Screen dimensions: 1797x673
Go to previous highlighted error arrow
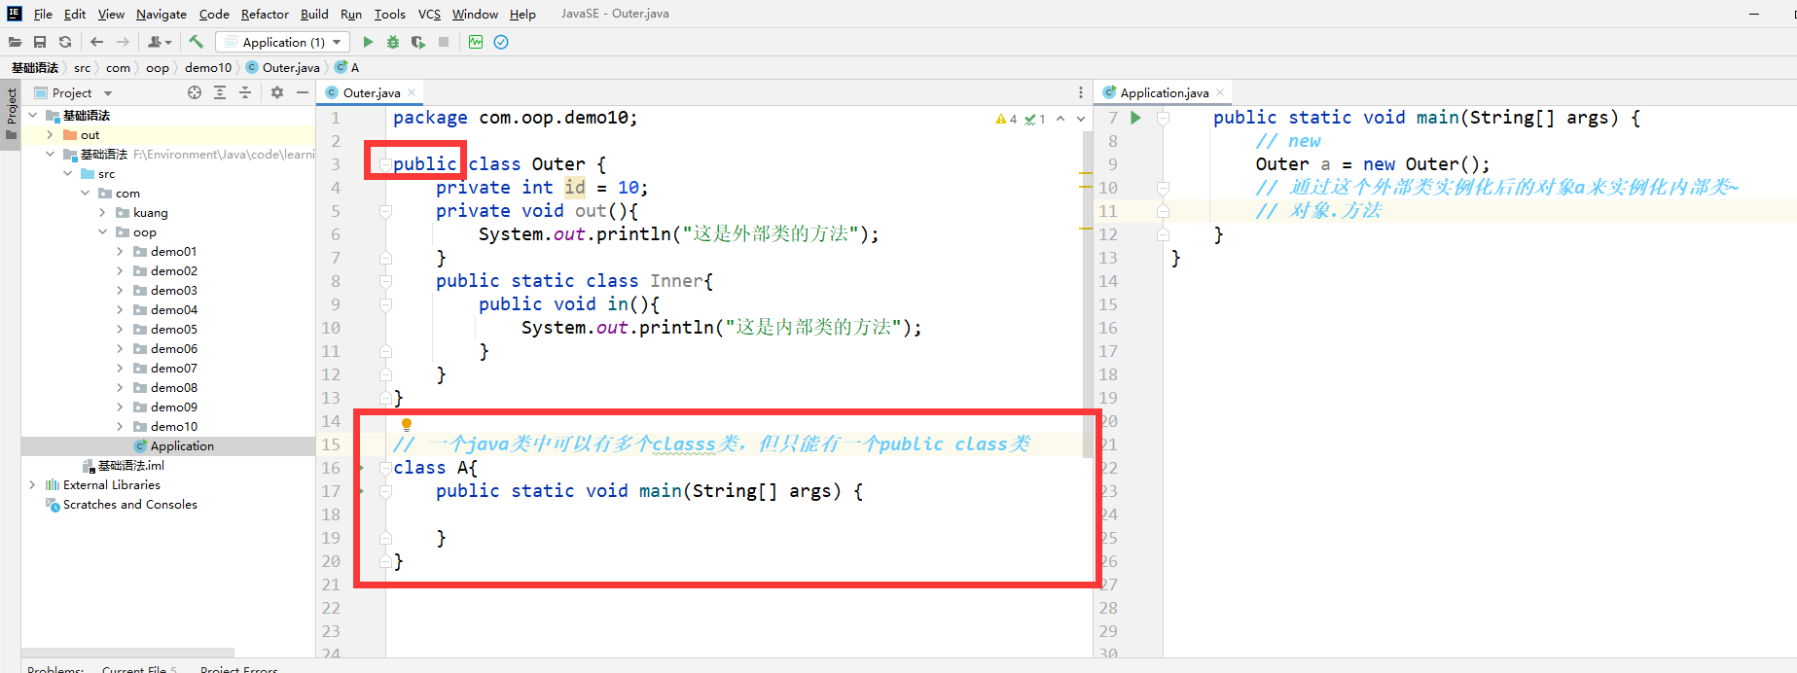tap(1060, 119)
